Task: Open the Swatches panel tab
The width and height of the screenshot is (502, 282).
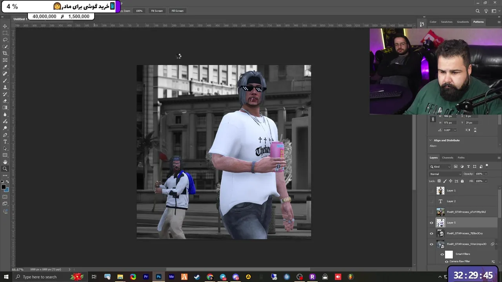Action: pos(447,22)
